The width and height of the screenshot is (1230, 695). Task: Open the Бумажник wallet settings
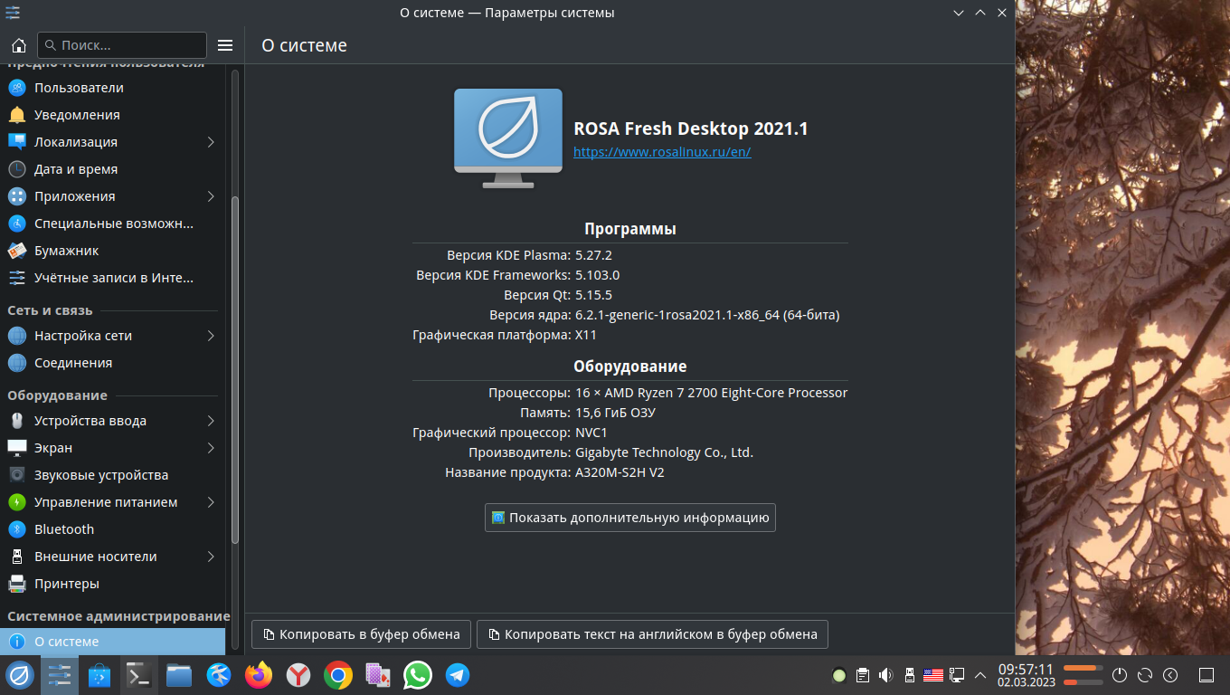[113, 251]
